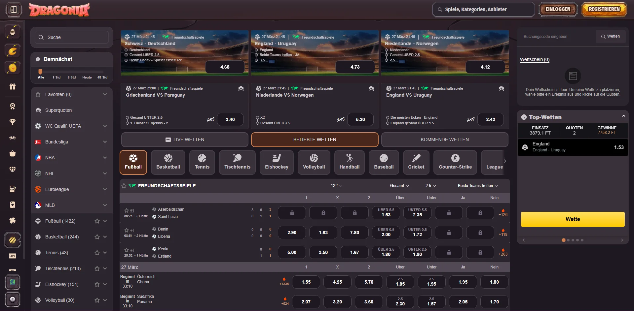The image size is (634, 311).
Task: Open the Beide Teams treffen dropdown
Action: point(477,186)
